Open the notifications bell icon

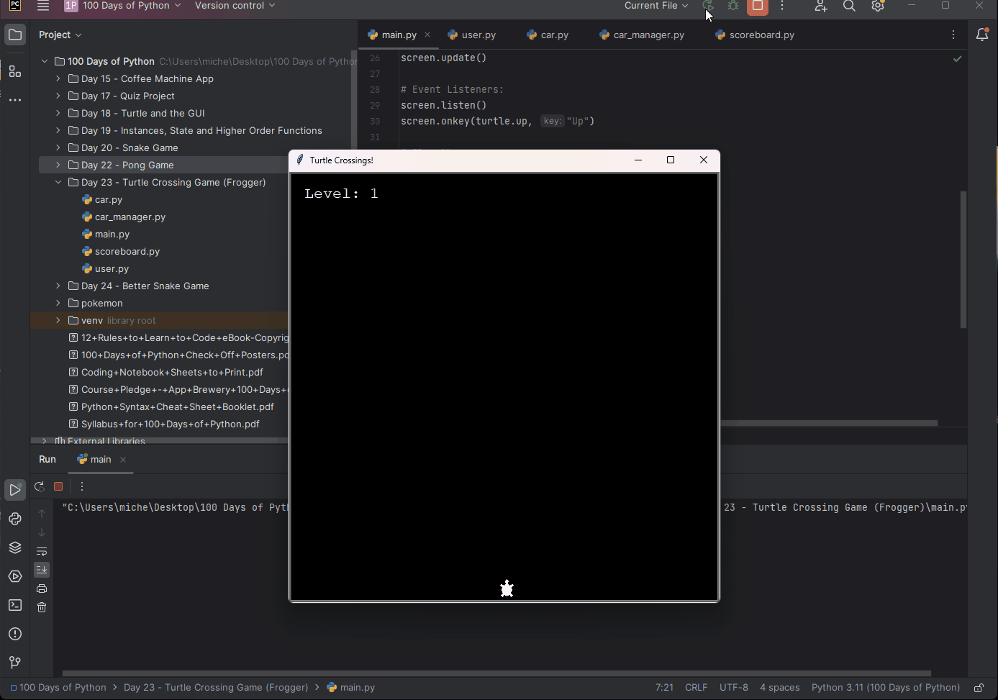pyautogui.click(x=982, y=35)
